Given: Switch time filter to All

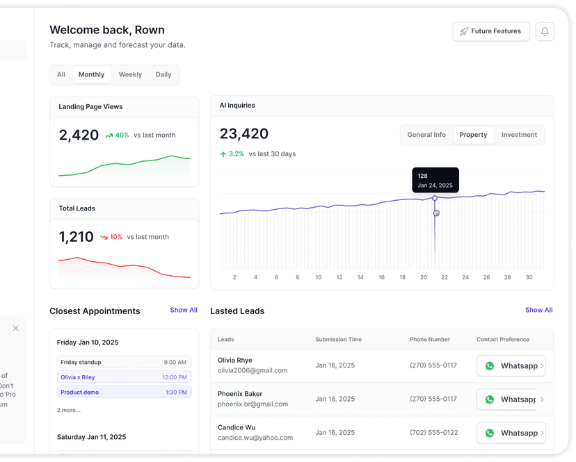Looking at the screenshot, I should pos(61,75).
